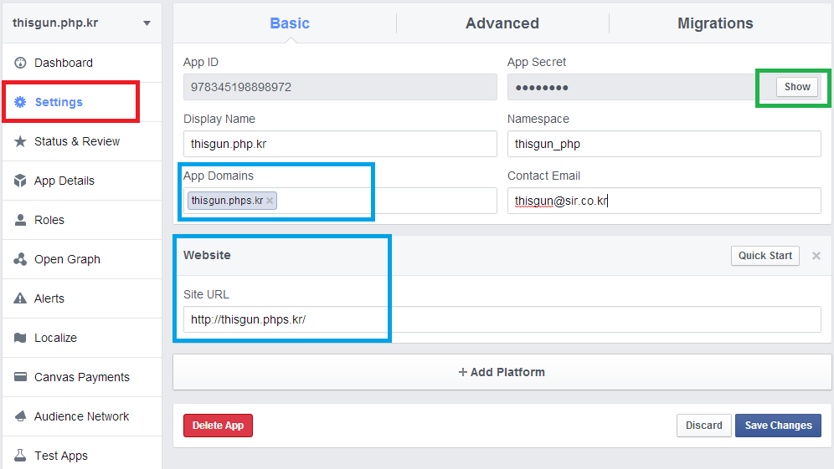Expand Add Platform section
The image size is (834, 469).
[502, 372]
